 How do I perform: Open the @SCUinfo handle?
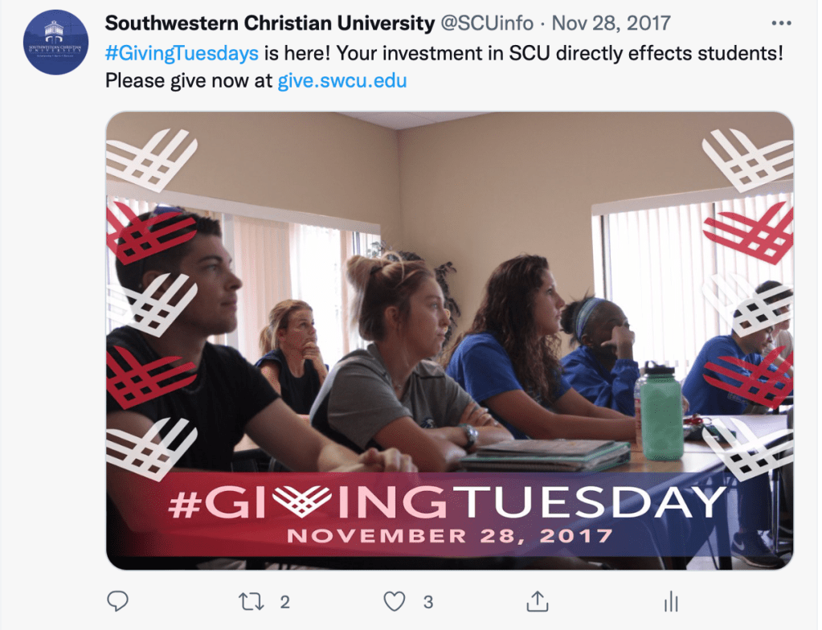[486, 23]
